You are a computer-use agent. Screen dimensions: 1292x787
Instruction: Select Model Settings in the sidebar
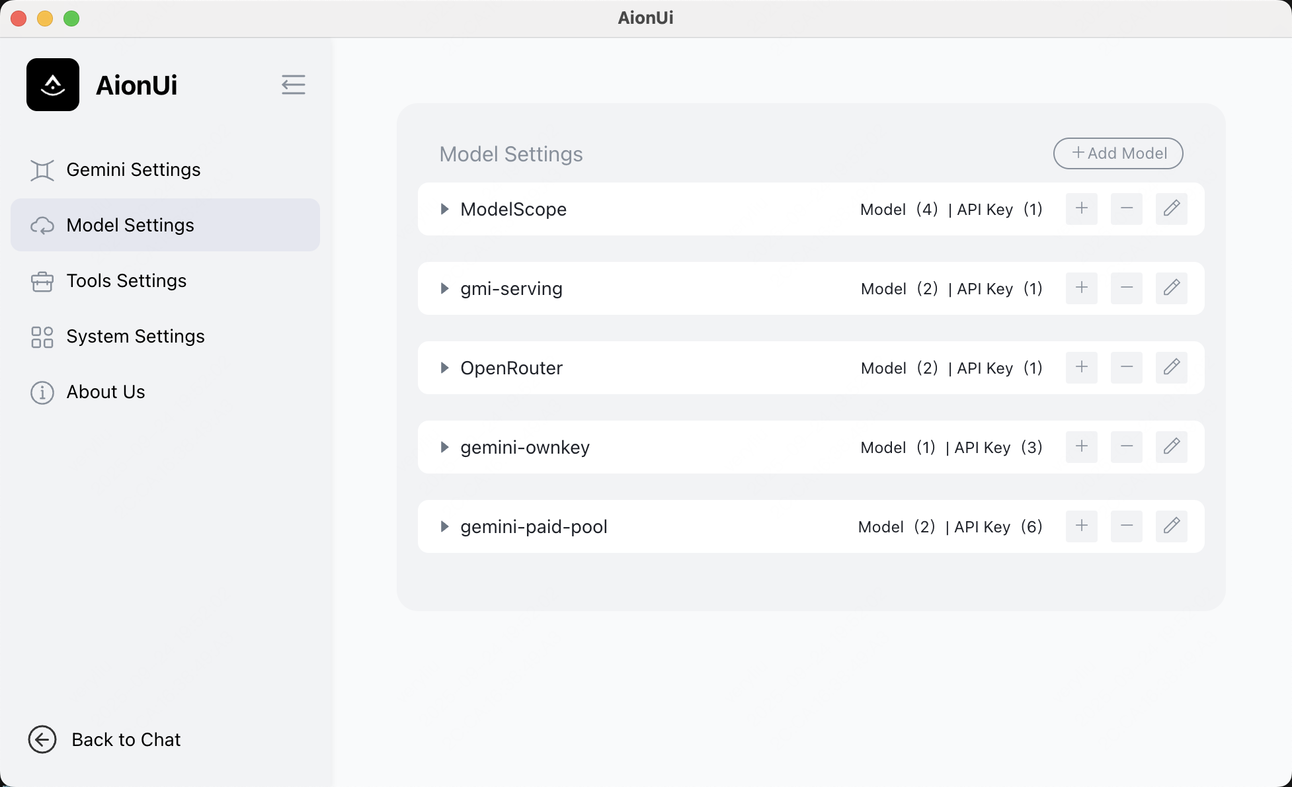(165, 225)
